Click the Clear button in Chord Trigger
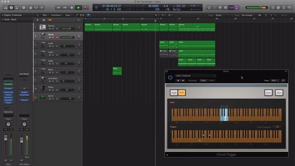This screenshot has width=295, height=166. tap(279, 93)
